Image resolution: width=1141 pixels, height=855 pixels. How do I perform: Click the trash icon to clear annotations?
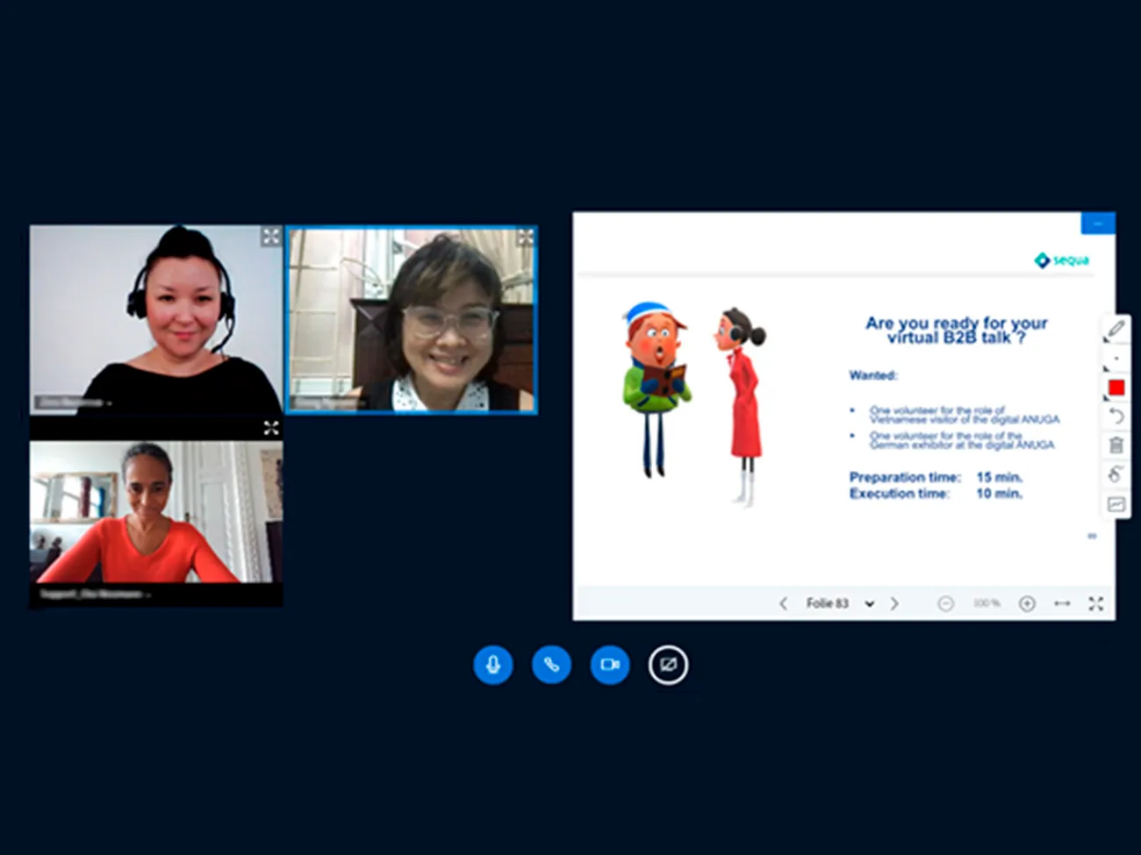(x=1116, y=445)
